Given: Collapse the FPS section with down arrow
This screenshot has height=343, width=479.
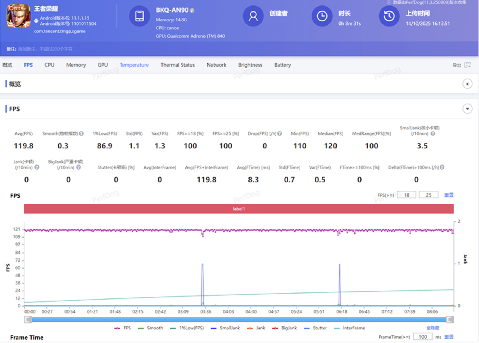Looking at the screenshot, I should (467, 109).
